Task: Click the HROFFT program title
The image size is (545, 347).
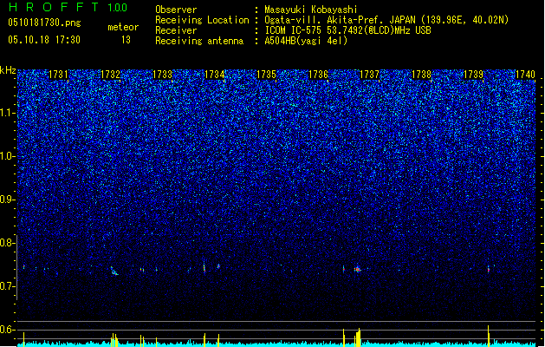Action: [x=55, y=7]
